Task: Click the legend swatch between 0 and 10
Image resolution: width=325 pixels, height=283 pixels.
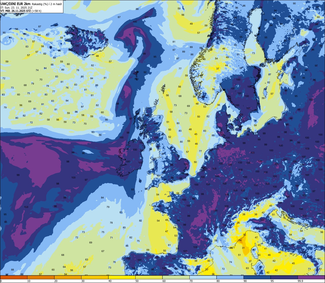Action: click(x=14, y=277)
